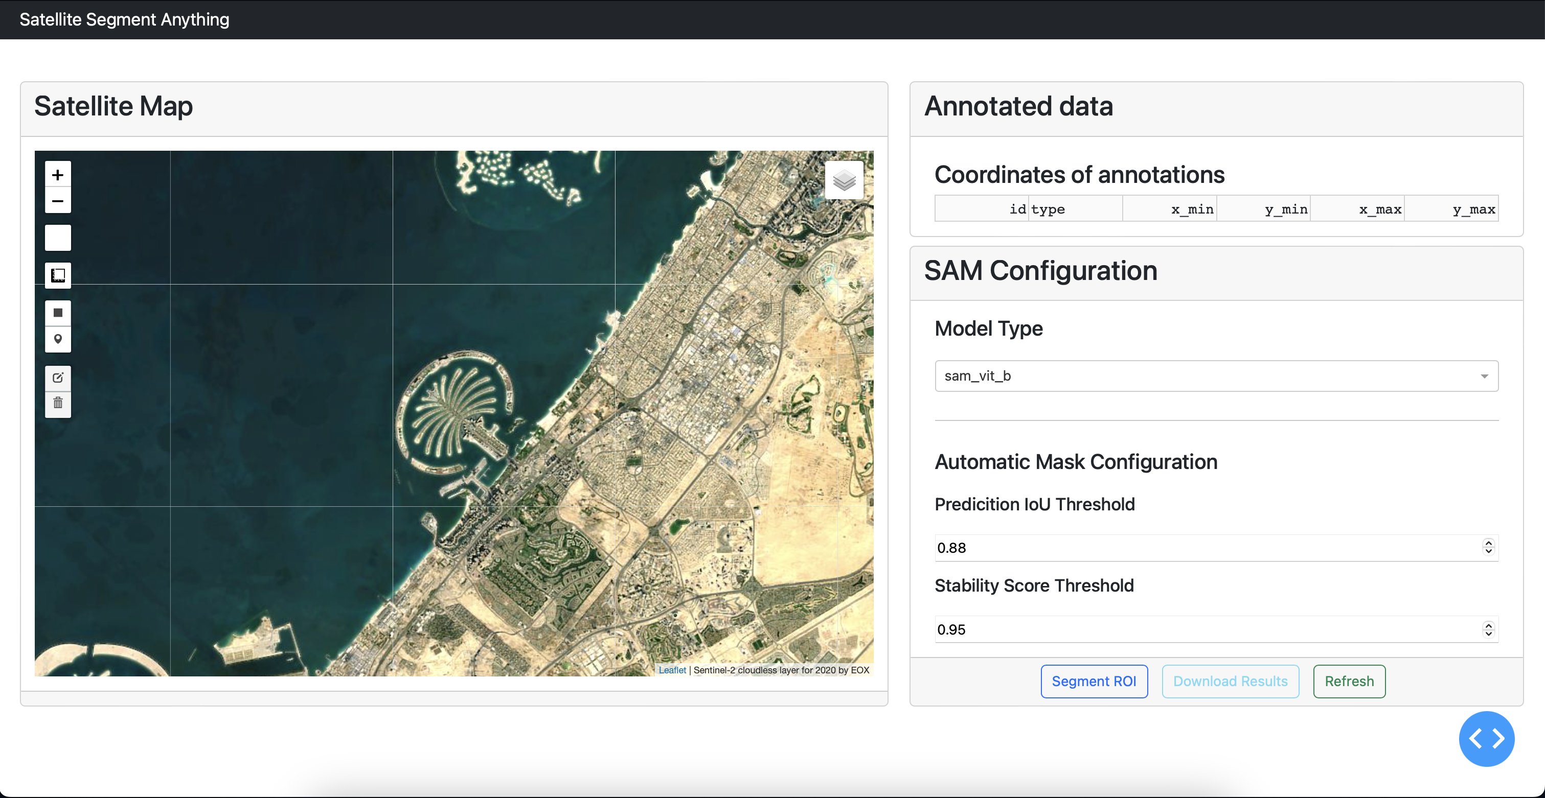Image resolution: width=1545 pixels, height=798 pixels.
Task: Click the Stability Score stepper arrows
Action: tap(1488, 629)
